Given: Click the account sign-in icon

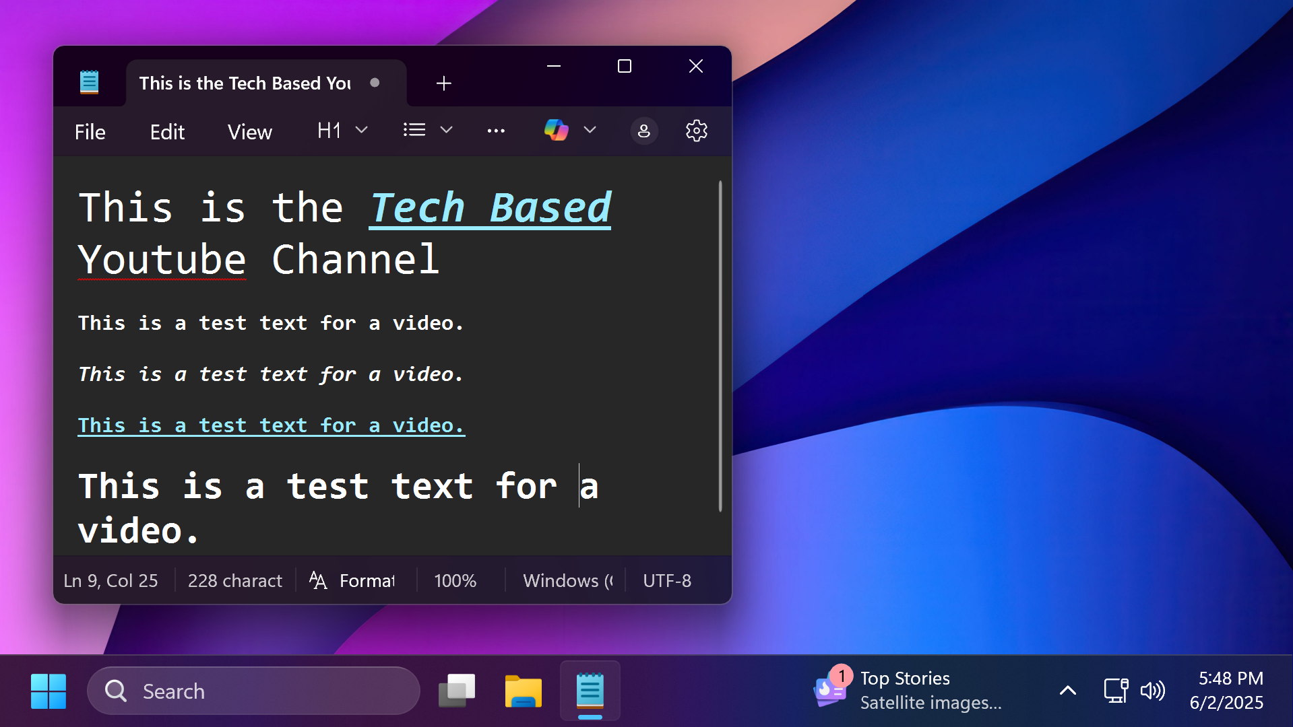Looking at the screenshot, I should 643,131.
